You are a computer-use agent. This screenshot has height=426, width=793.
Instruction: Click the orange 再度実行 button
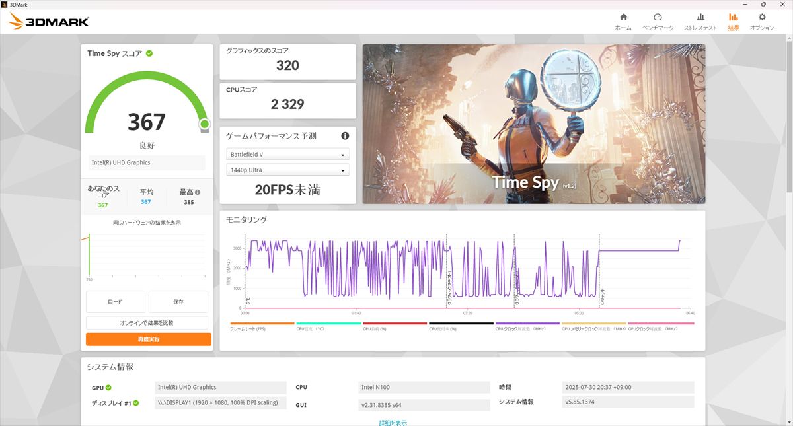[149, 339]
